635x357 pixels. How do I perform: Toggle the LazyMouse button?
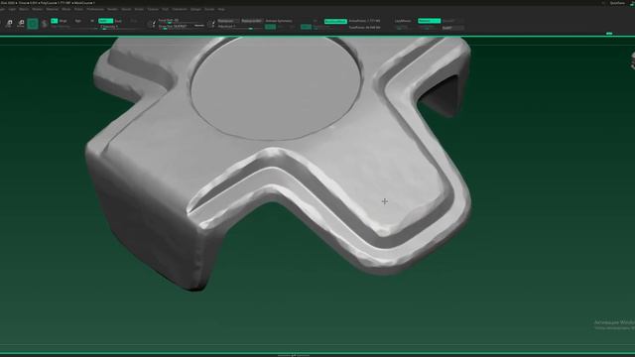pos(403,21)
